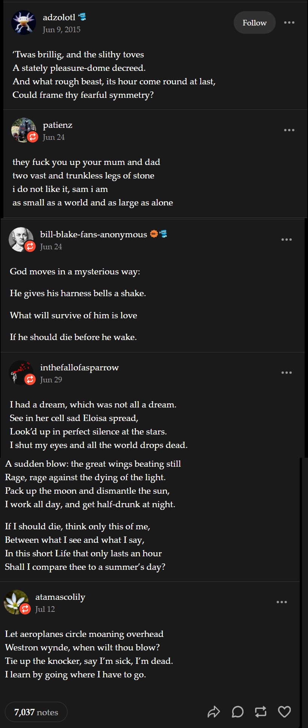Image resolution: width=308 pixels, height=728 pixels.
Task: Open the three-dot menu on patienz's reblog
Action: point(289,130)
